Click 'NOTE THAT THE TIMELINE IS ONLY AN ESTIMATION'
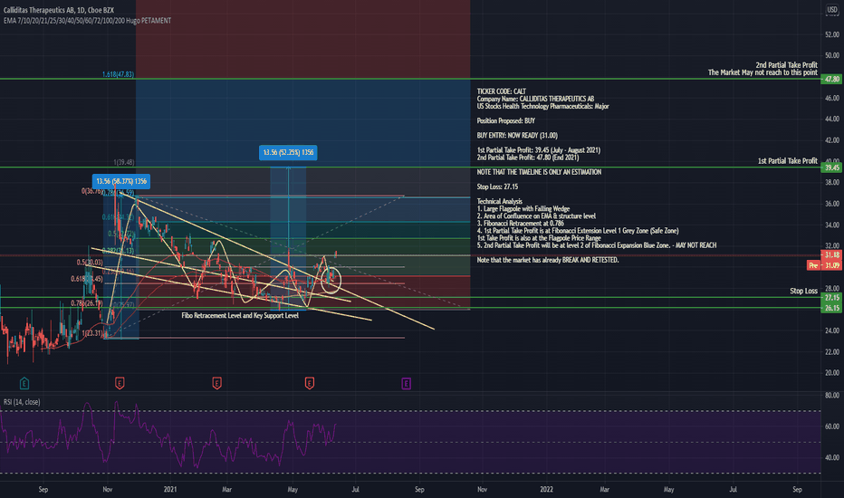This screenshot has height=498, width=844. [x=539, y=172]
